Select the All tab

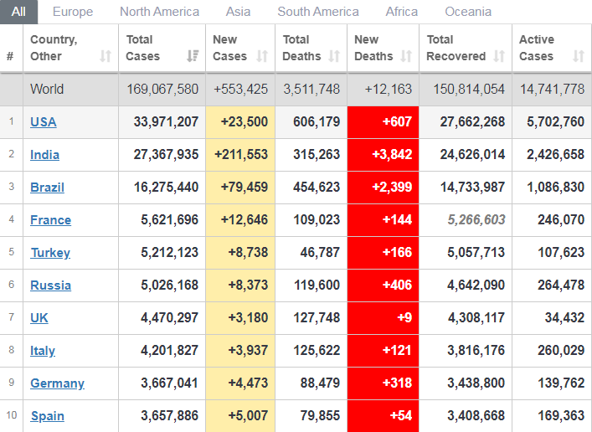18,12
